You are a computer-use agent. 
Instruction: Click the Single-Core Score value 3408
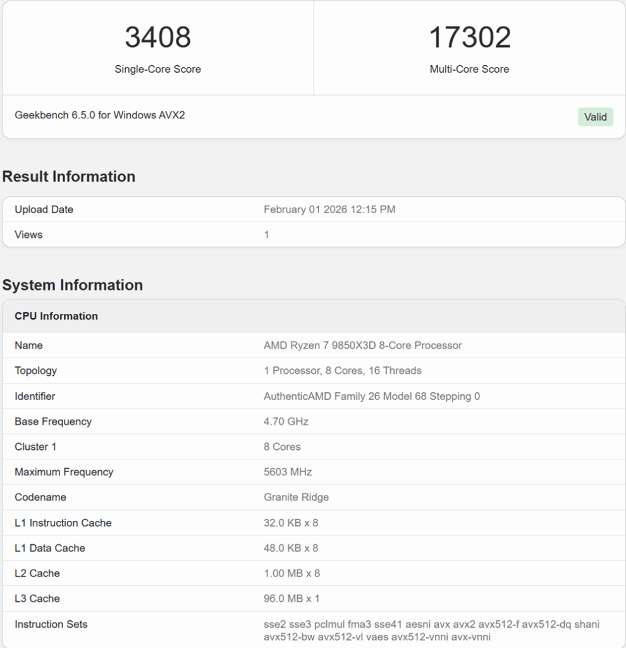point(157,37)
